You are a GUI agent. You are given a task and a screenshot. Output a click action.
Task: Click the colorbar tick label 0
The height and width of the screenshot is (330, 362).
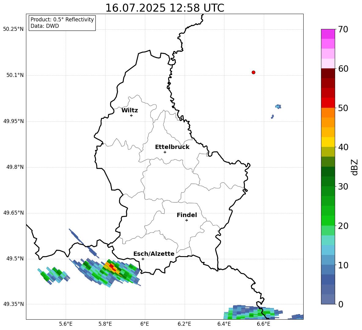coord(340,304)
